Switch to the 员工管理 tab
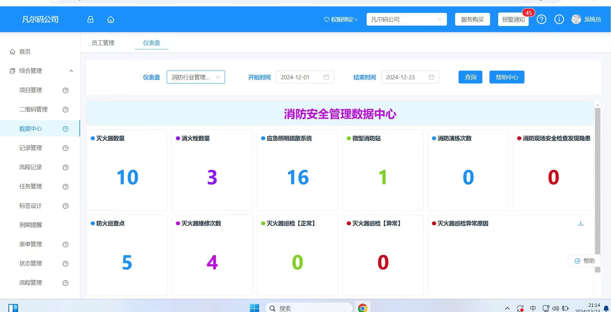 click(103, 43)
